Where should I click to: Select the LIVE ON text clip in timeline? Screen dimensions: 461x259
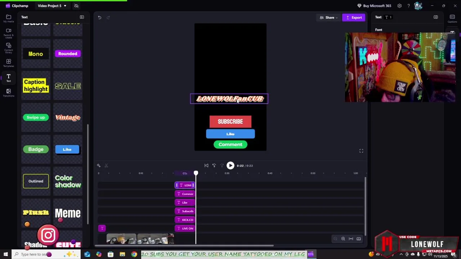[x=185, y=228]
